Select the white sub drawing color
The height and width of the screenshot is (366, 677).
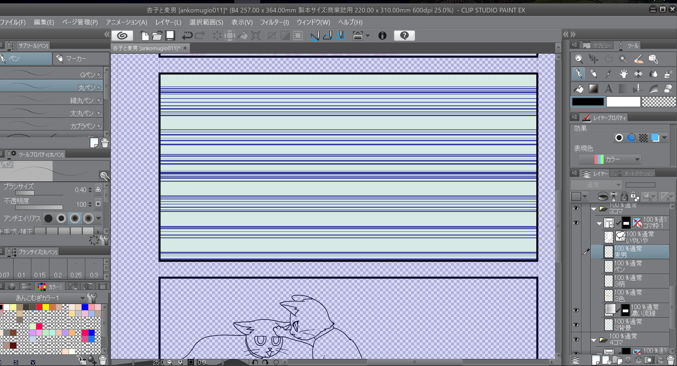[623, 102]
